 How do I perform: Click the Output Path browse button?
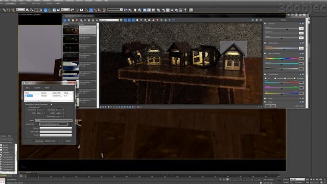click(36, 124)
